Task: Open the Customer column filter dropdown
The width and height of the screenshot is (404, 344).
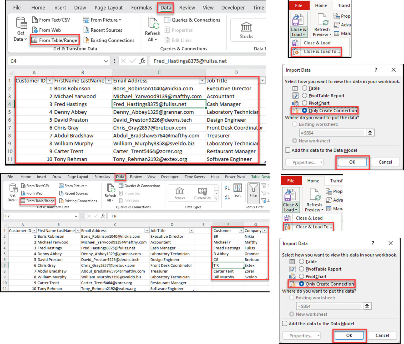Action: point(241,230)
